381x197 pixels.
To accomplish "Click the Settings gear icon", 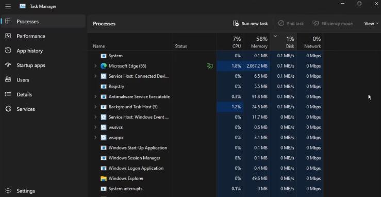I will click(x=8, y=190).
